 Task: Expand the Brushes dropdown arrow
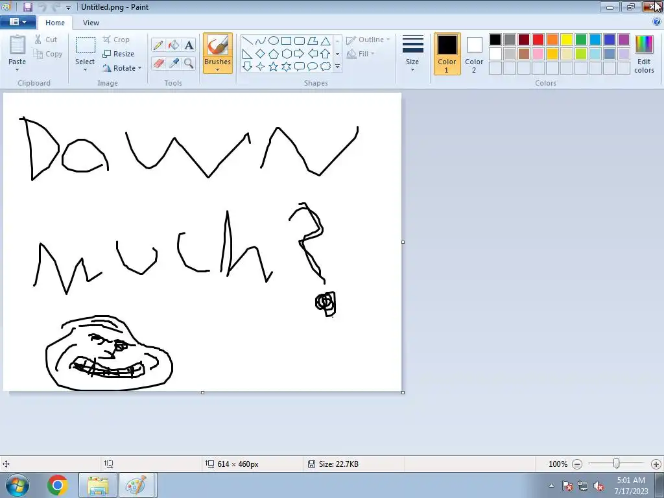point(217,70)
